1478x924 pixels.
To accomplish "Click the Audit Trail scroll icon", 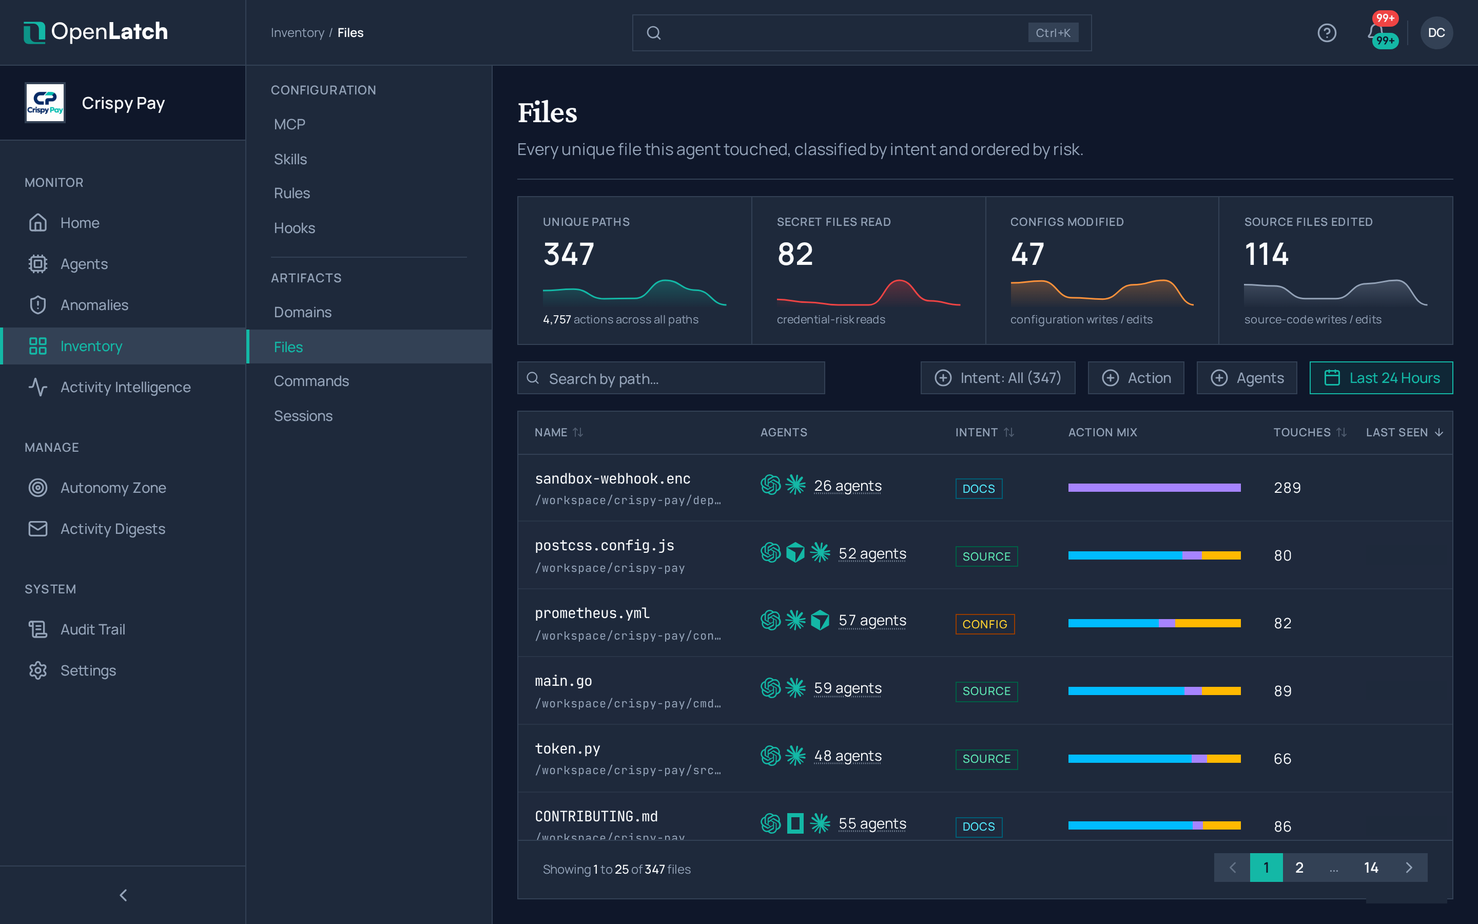I will (38, 629).
